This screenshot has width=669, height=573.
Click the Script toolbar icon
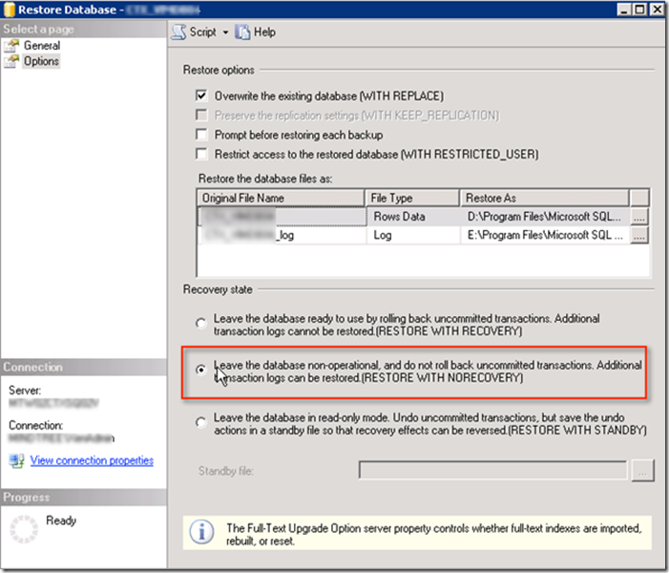(x=178, y=32)
